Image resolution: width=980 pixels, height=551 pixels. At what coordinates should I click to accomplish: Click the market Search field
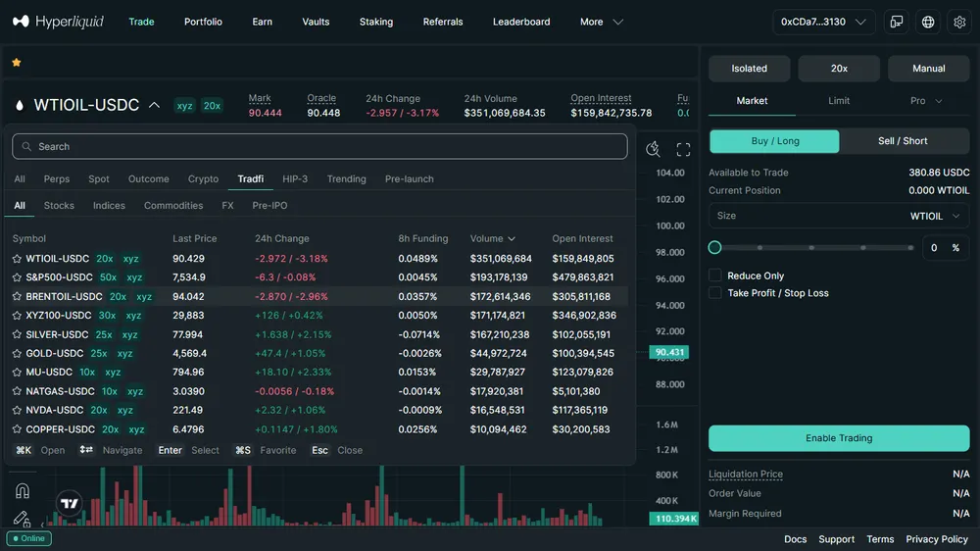pyautogui.click(x=320, y=146)
